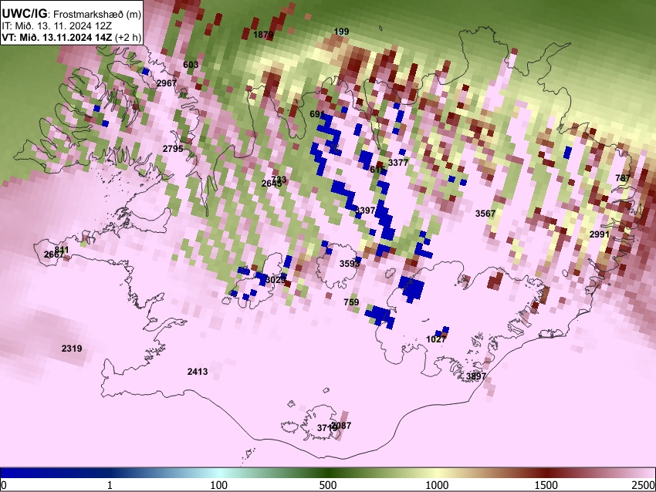Click the map value 759
Image resolution: width=656 pixels, height=492 pixels.
click(351, 302)
